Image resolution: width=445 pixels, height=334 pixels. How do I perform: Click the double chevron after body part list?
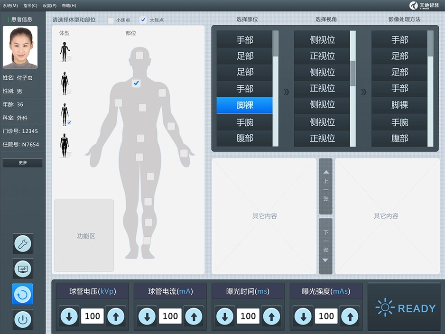[286, 92]
